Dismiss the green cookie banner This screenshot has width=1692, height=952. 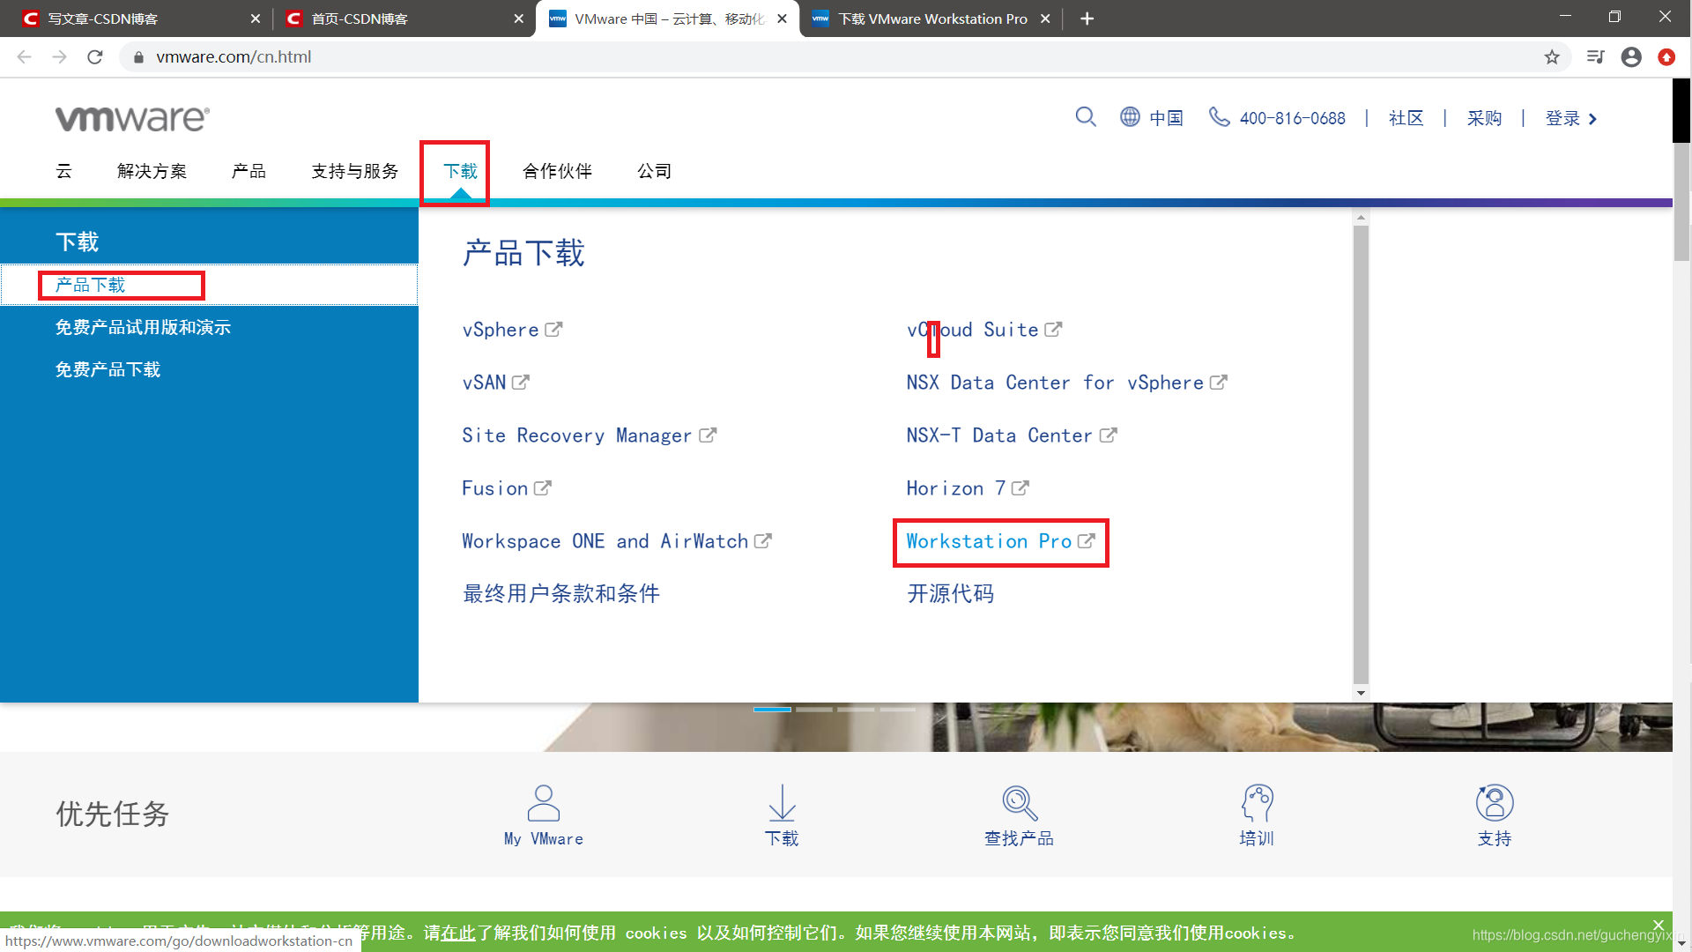point(1659,925)
